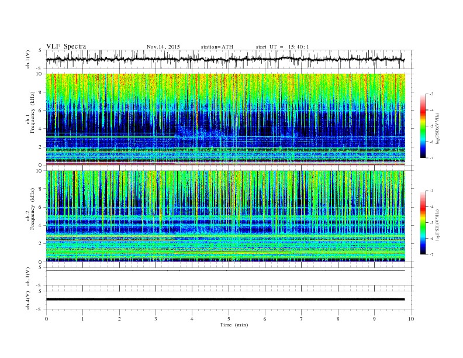Click time axis tick label "6"
The image size is (463, 358).
(265, 319)
